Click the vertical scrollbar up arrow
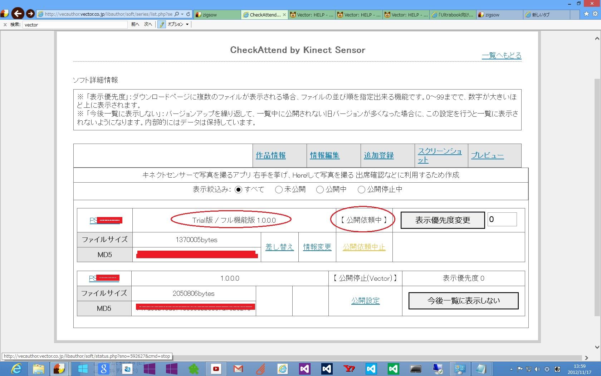 [597, 38]
